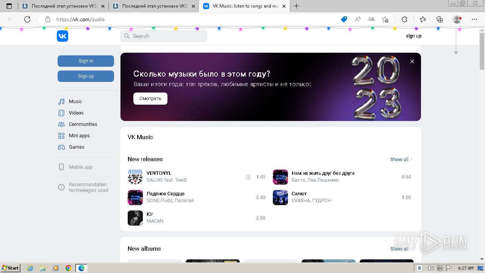Open browser profile avatar

tap(457, 19)
